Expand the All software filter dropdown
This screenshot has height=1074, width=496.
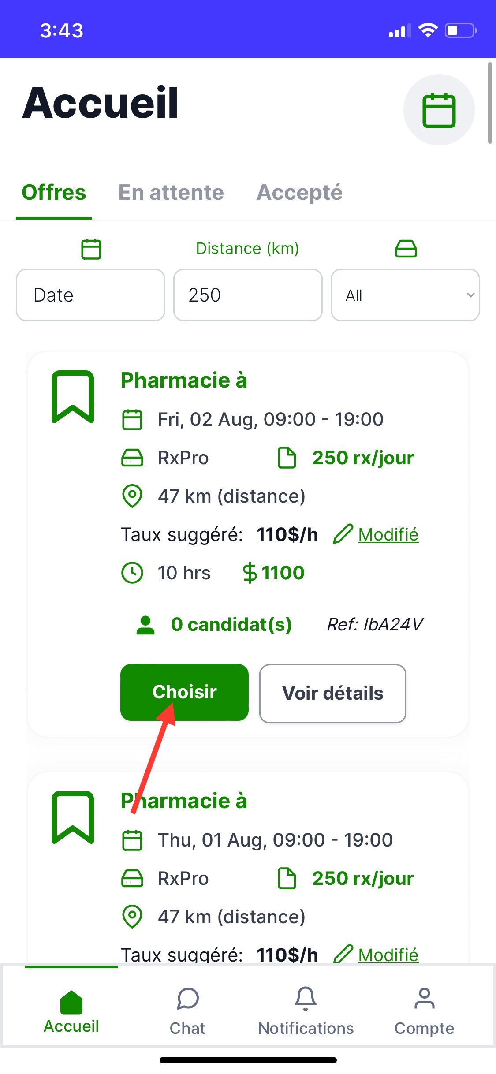[x=405, y=295]
